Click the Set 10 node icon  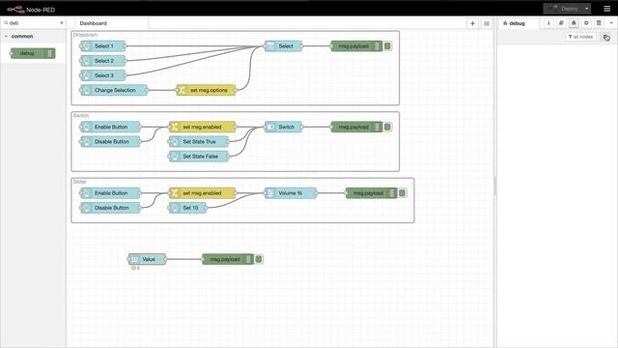(175, 208)
